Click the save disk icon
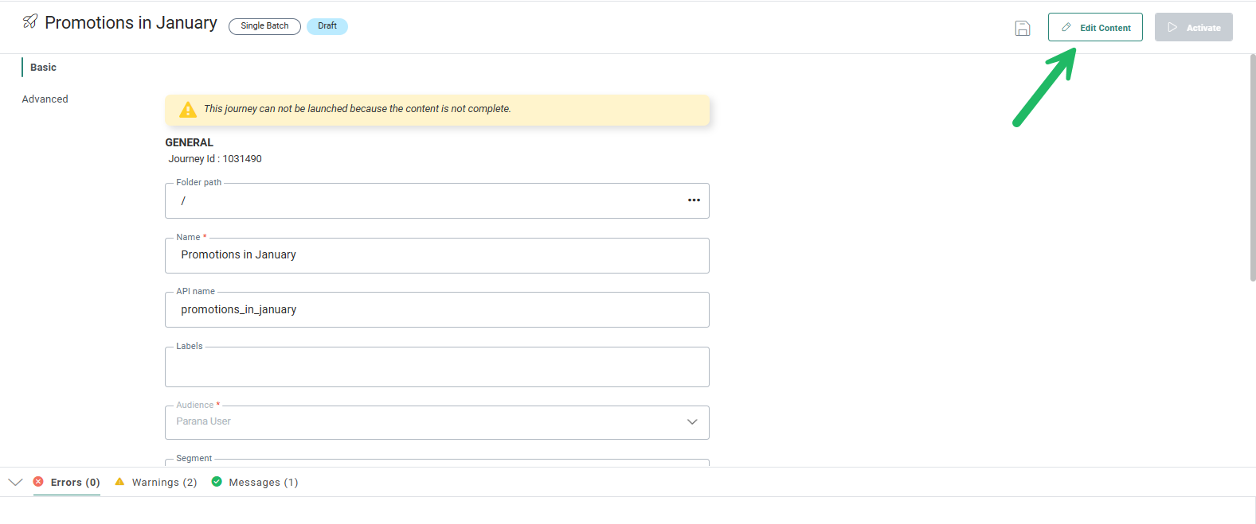 pos(1023,29)
